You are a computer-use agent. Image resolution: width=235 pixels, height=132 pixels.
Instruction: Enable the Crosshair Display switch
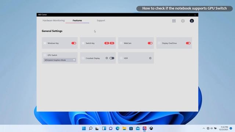pos(112,58)
